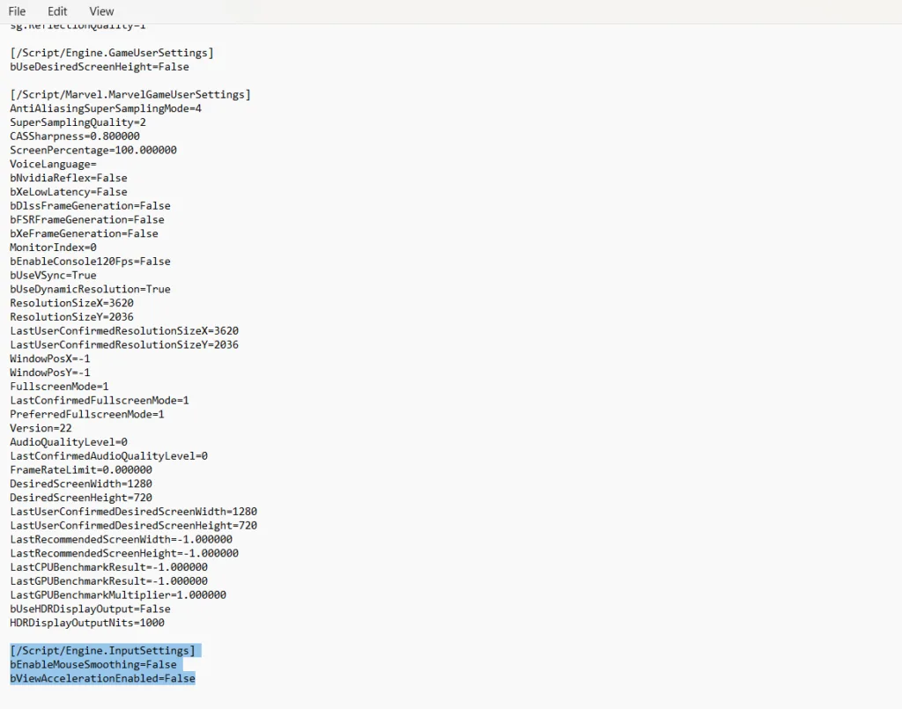Viewport: 902px width, 709px height.
Task: Click the HDRDisplayOutputNits=1000 line
Action: click(87, 623)
